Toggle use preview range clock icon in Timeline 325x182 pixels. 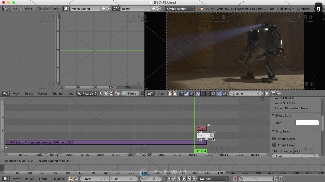point(71,179)
